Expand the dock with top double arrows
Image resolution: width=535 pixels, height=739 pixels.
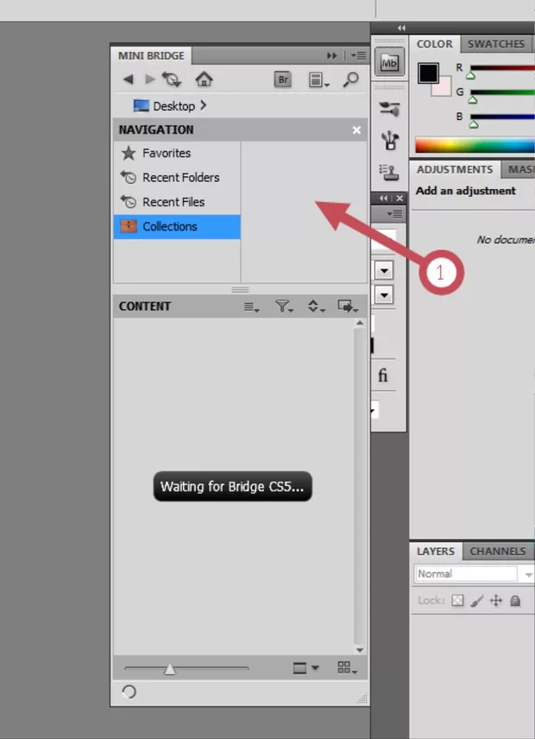401,28
